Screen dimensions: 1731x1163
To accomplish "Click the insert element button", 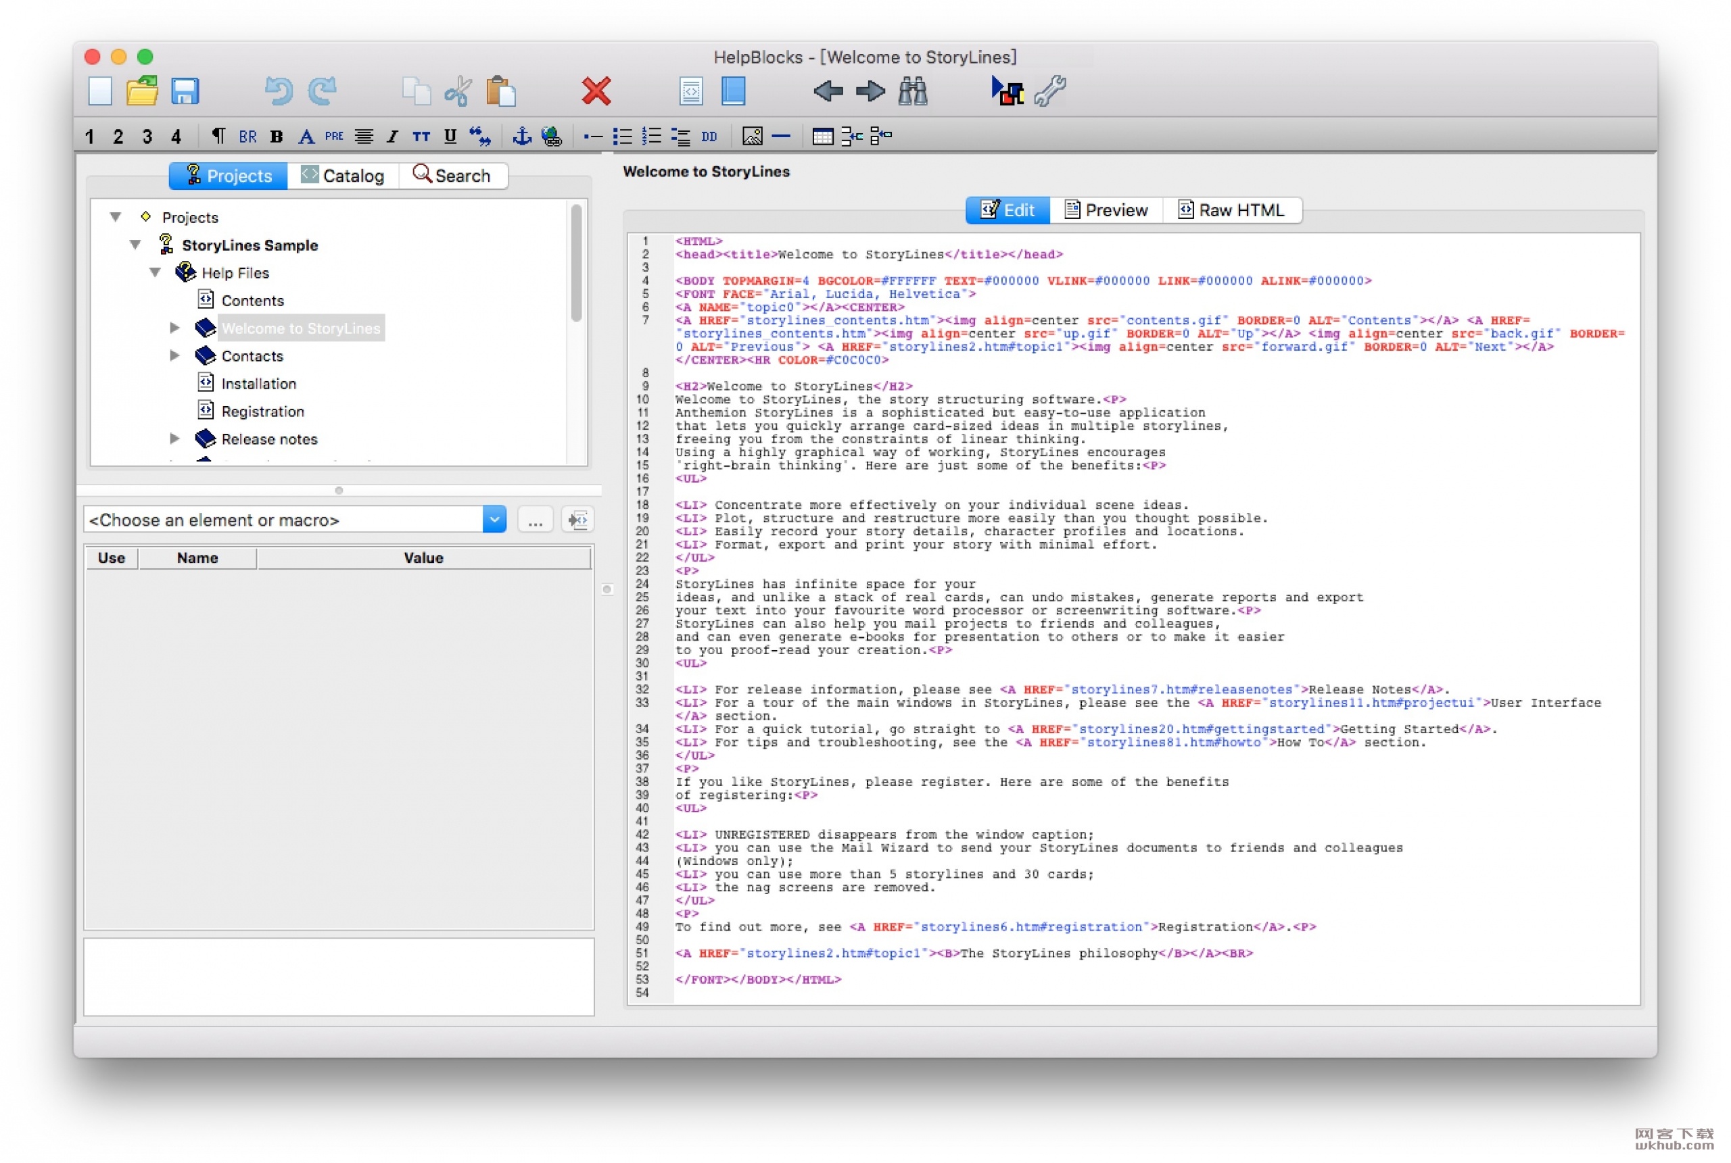I will (x=577, y=520).
